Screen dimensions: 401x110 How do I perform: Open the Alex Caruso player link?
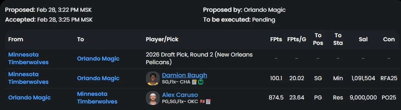[x=180, y=95]
